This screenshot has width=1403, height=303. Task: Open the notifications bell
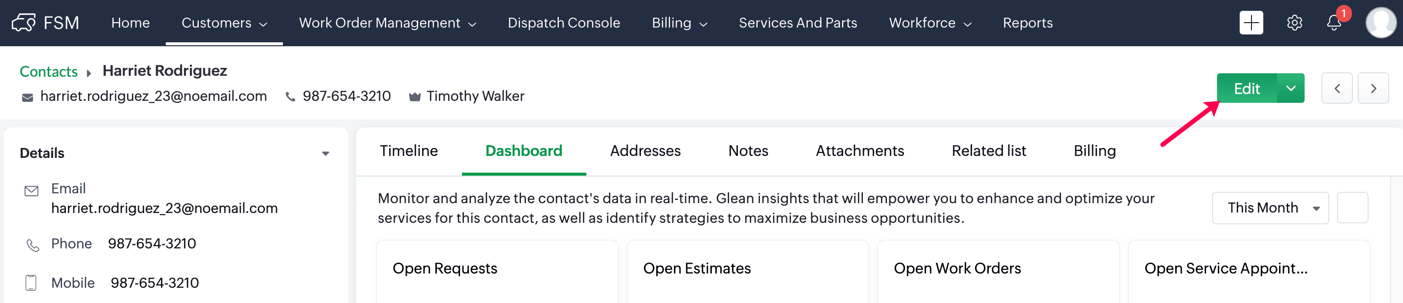coord(1334,23)
